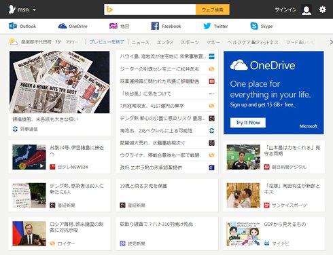Open the newspapers headline photo

[60, 82]
